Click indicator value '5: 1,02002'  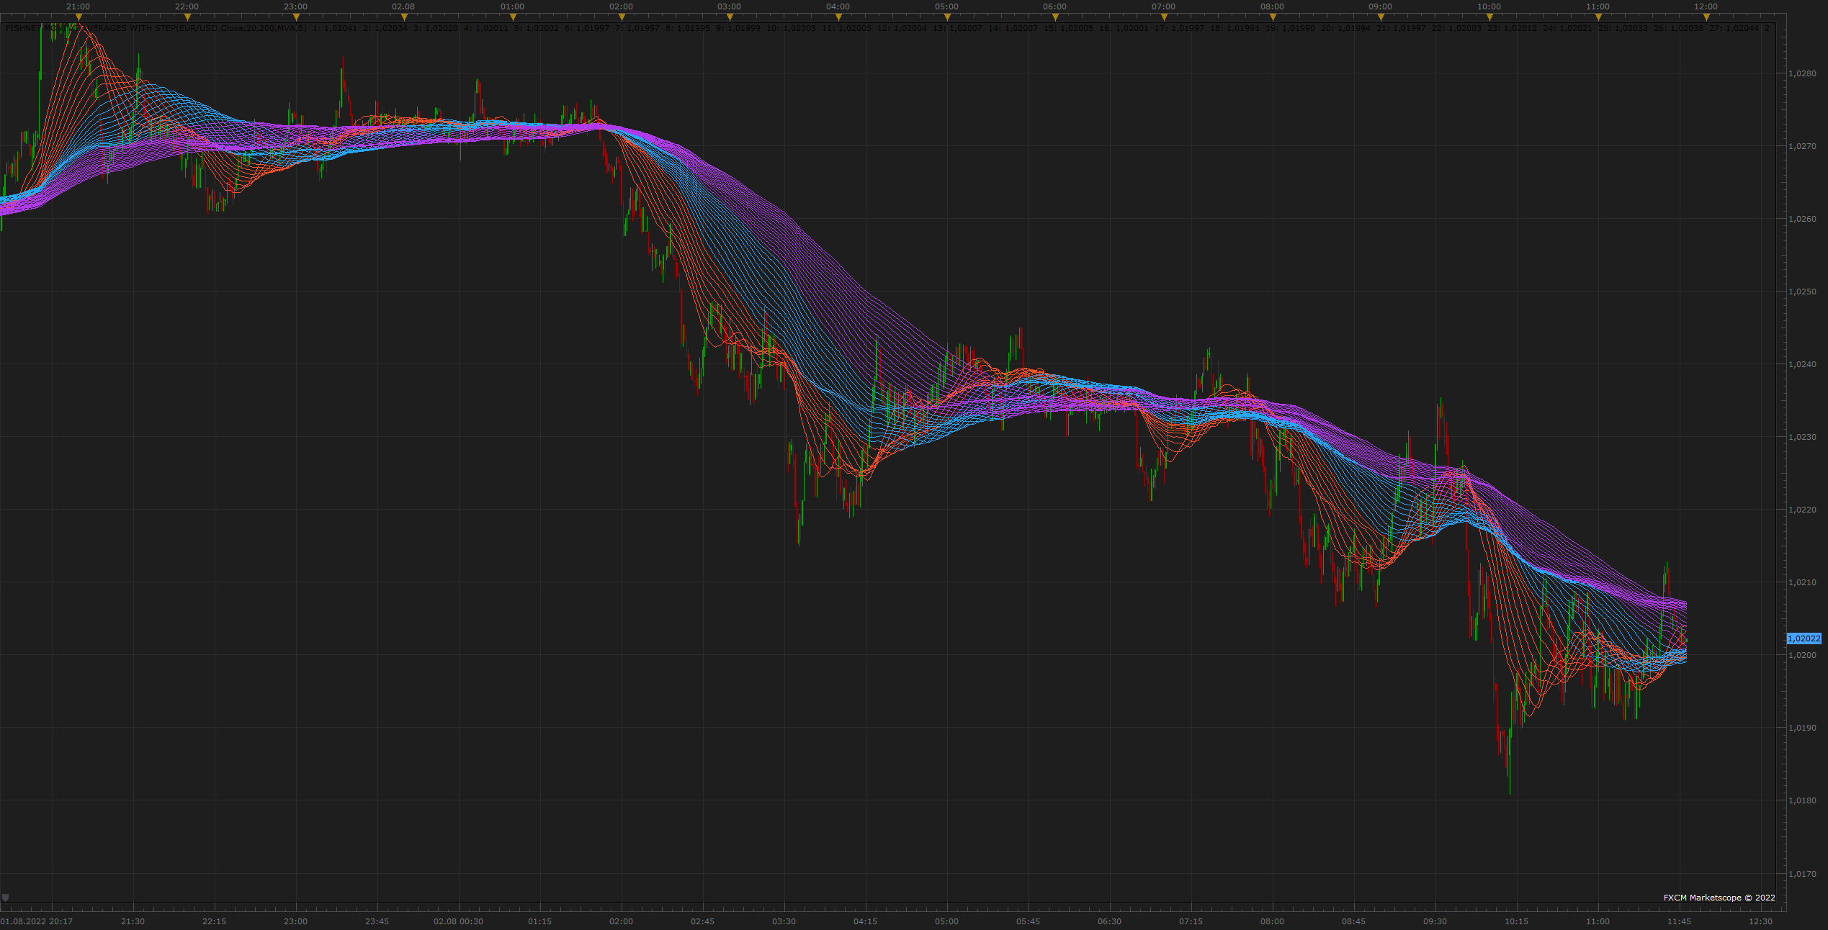(537, 28)
